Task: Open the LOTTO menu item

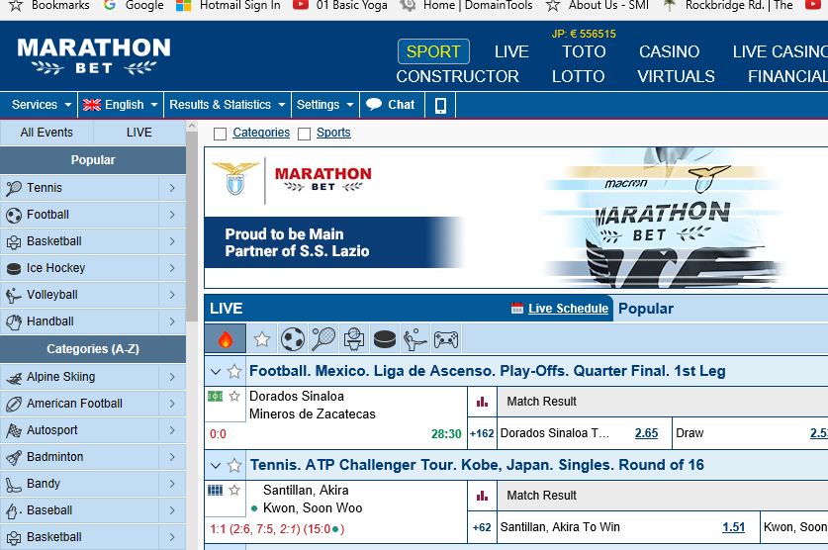Action: coord(579,76)
